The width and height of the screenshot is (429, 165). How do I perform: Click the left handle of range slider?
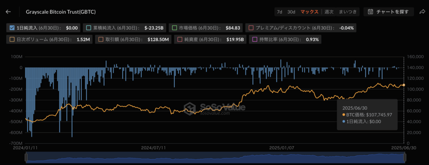tap(26, 157)
